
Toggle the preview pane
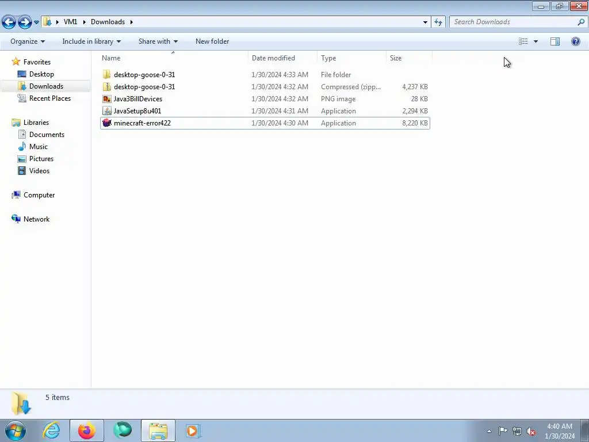click(555, 41)
